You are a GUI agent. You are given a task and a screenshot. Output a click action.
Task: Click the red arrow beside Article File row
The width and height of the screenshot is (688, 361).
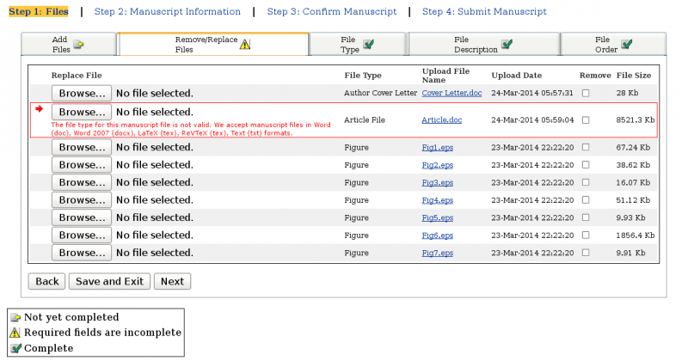click(x=39, y=109)
